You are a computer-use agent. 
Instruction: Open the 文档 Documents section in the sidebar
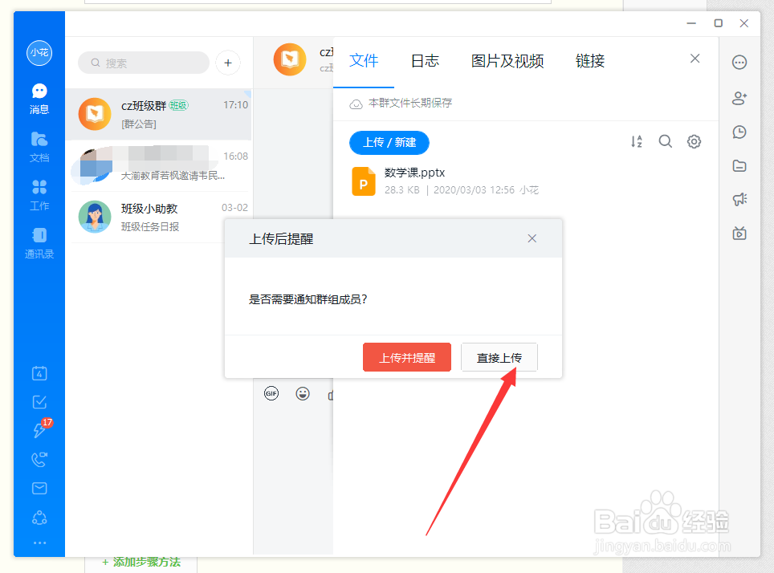click(x=39, y=146)
